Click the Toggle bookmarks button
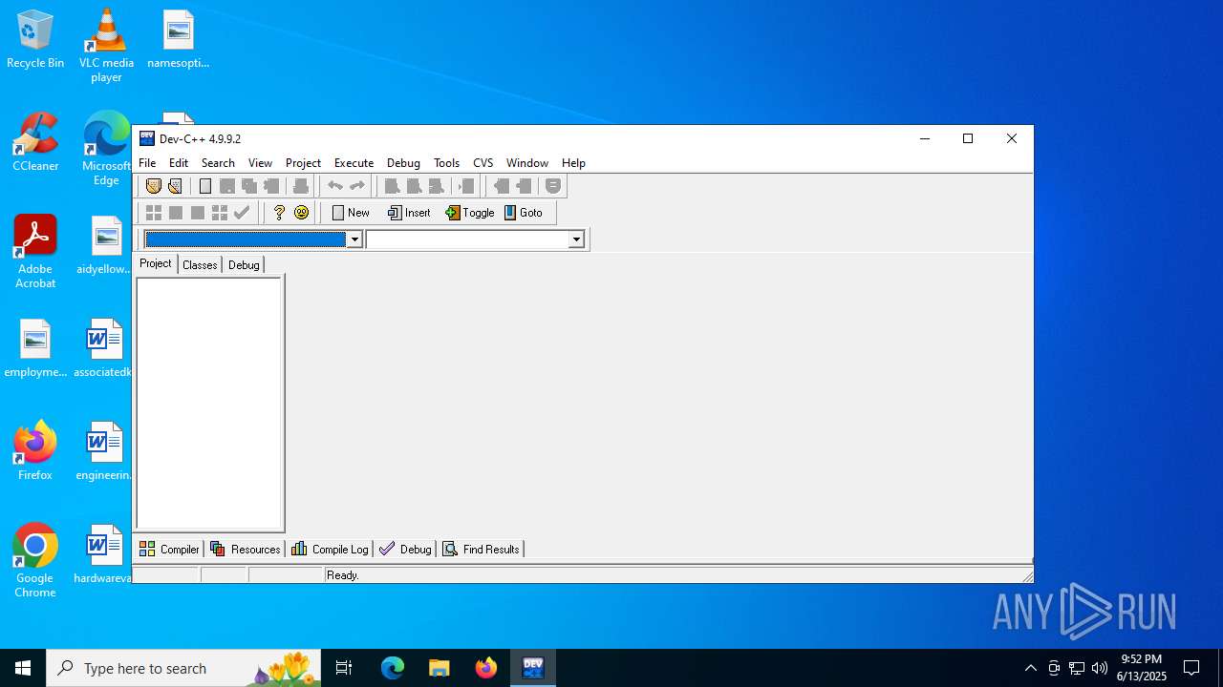The image size is (1223, 687). [x=470, y=213]
